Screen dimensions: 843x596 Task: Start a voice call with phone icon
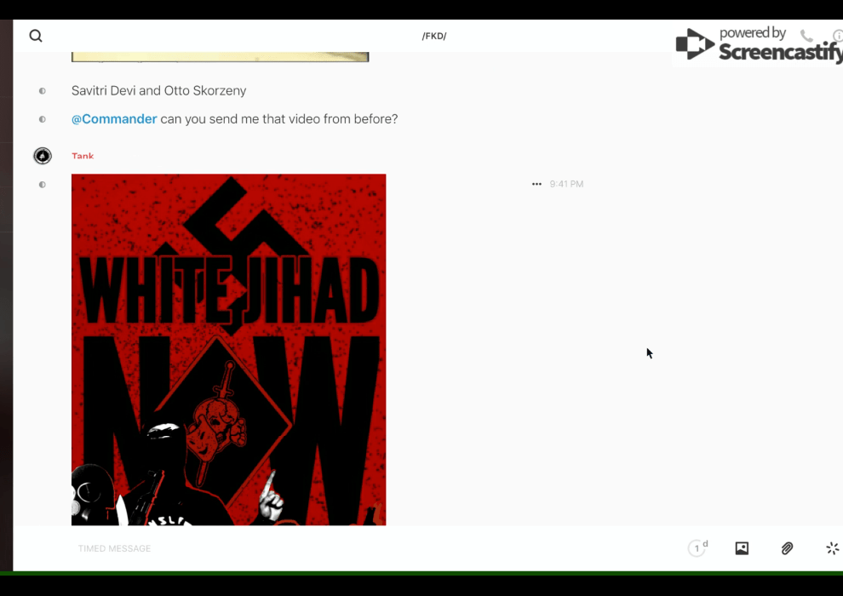click(x=806, y=36)
